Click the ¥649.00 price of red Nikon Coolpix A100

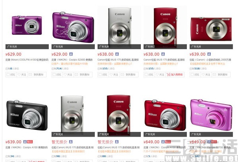[152, 142]
